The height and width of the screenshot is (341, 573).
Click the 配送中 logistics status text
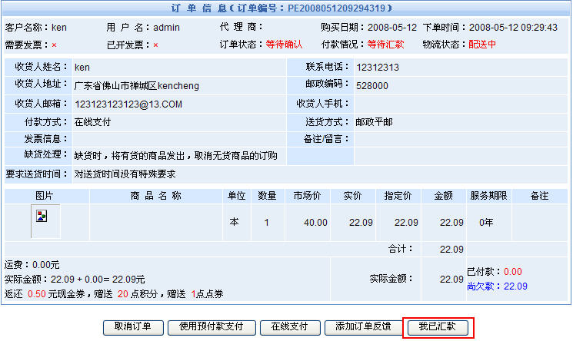pyautogui.click(x=482, y=45)
